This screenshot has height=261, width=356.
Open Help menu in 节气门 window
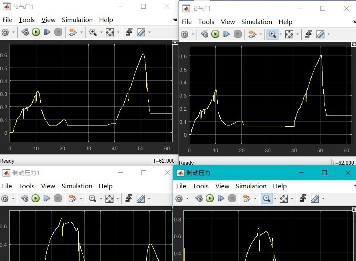click(x=285, y=22)
